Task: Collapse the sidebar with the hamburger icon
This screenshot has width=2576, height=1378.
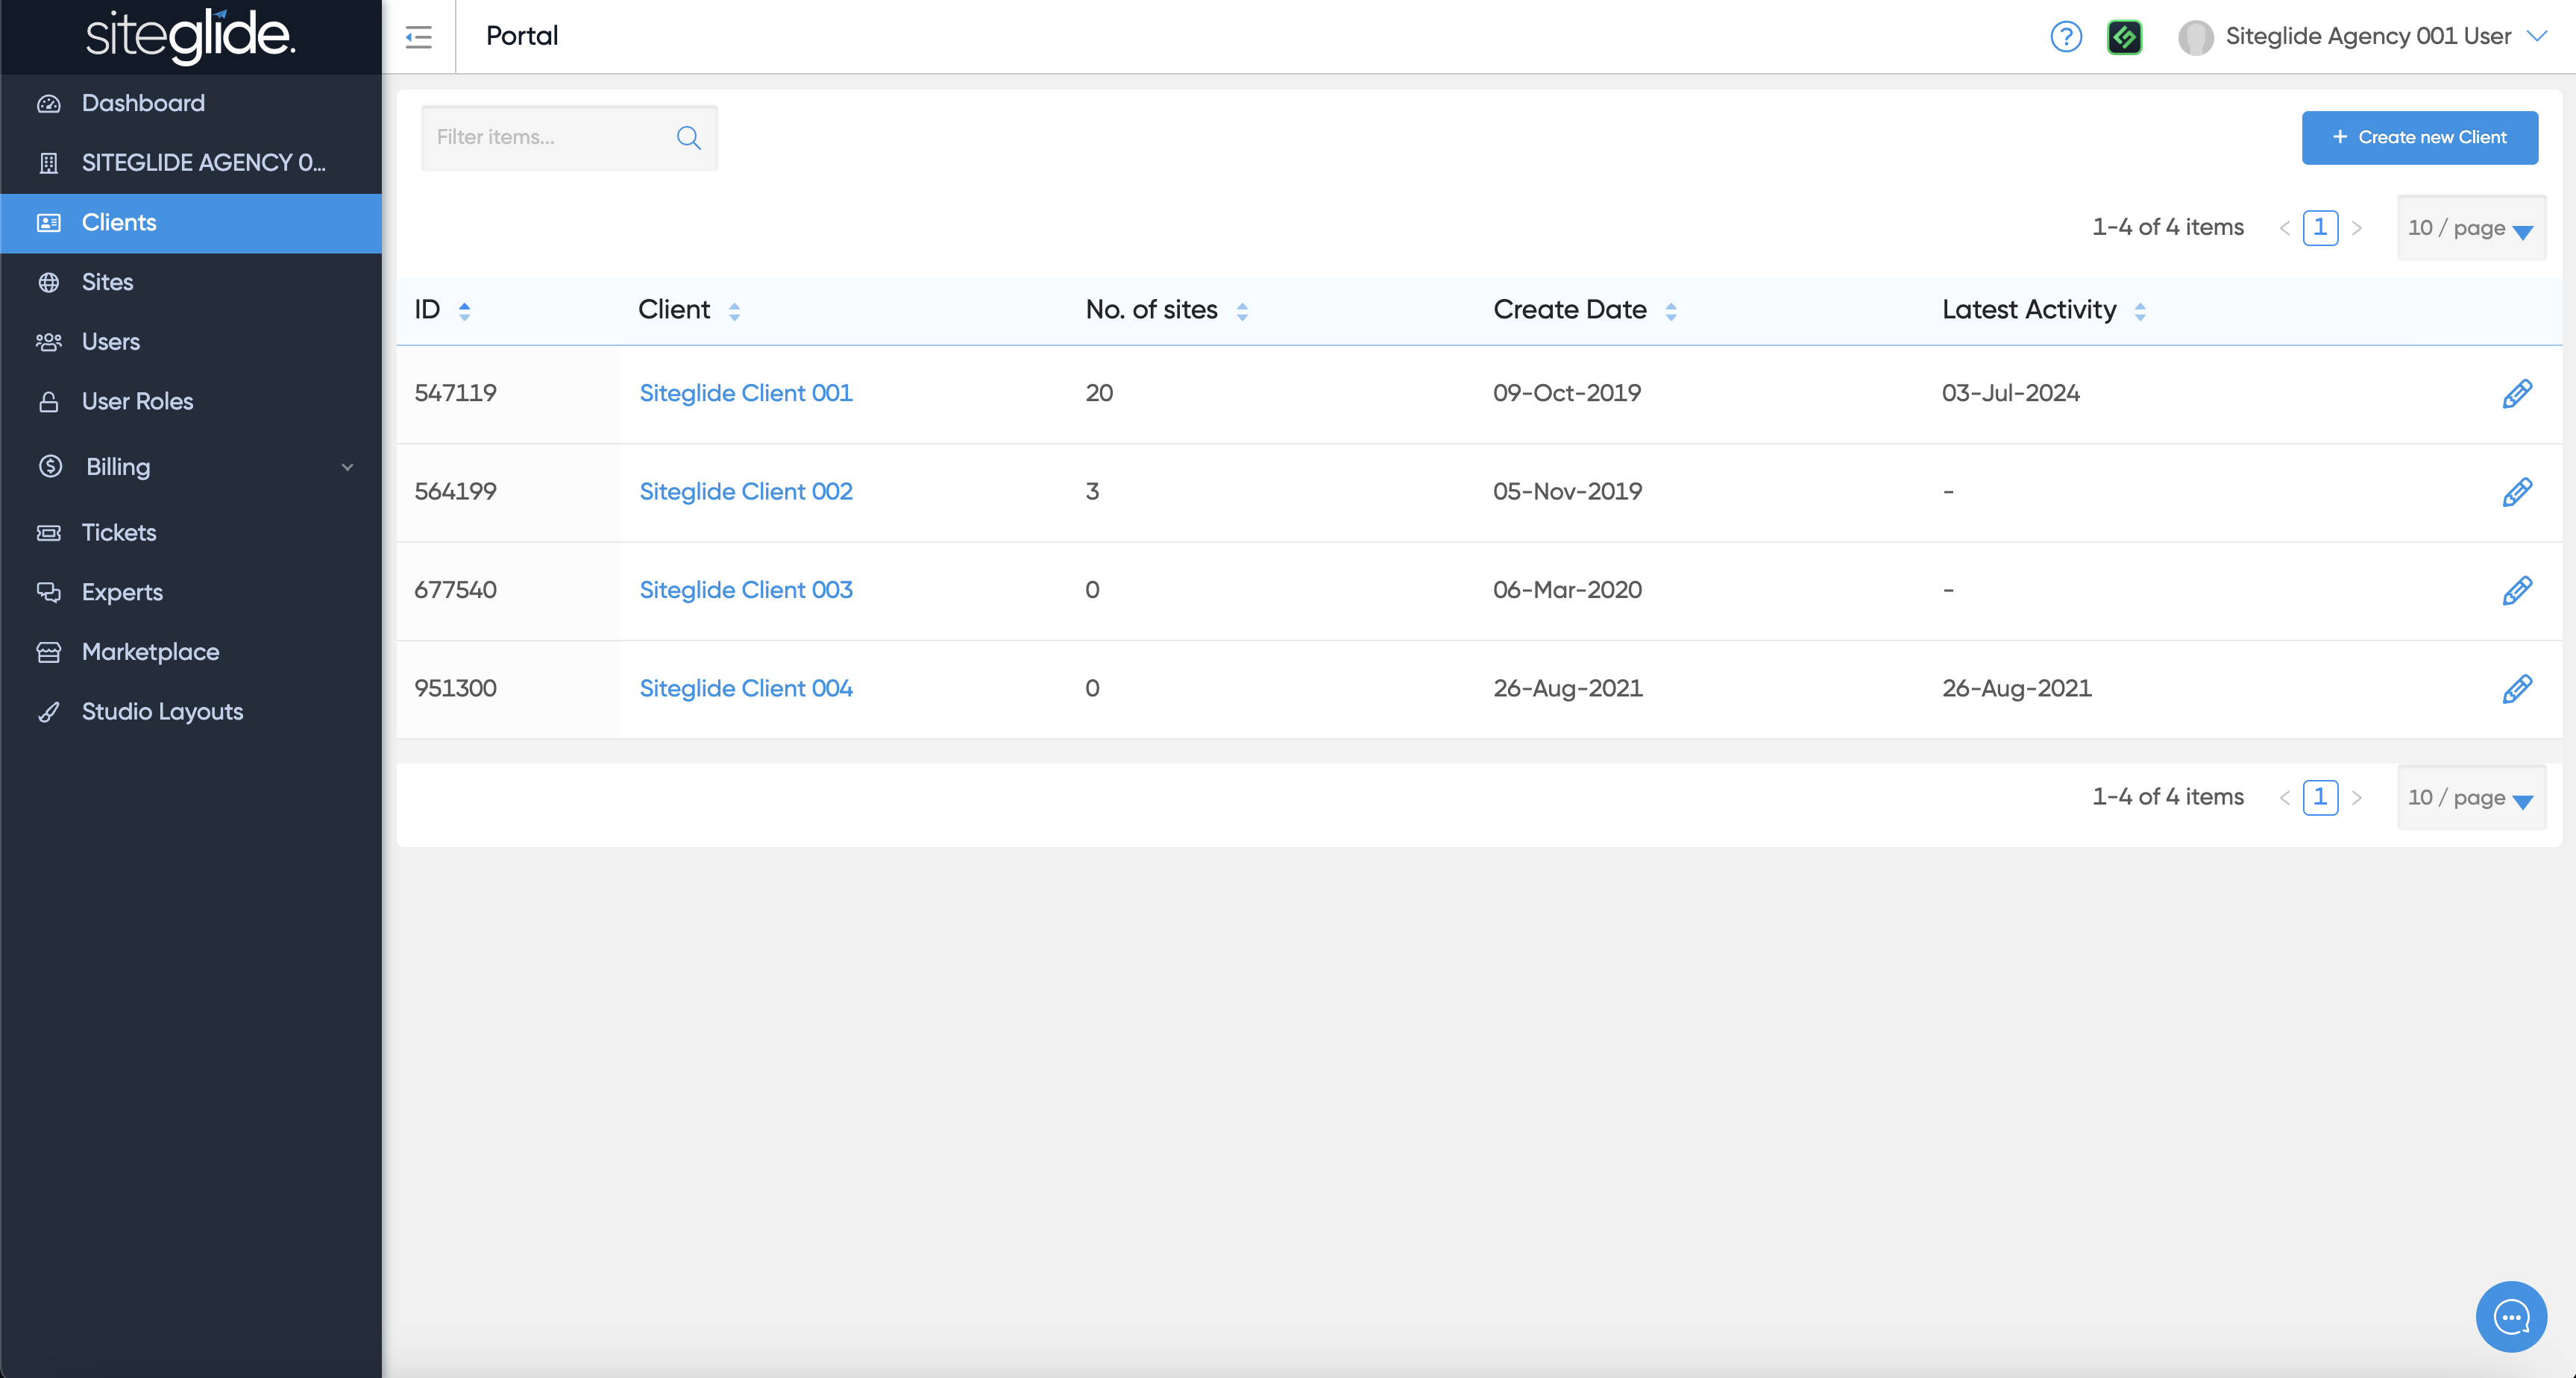Action: [418, 37]
